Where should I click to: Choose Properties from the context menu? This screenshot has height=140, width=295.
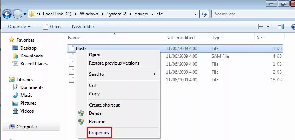coord(99,133)
